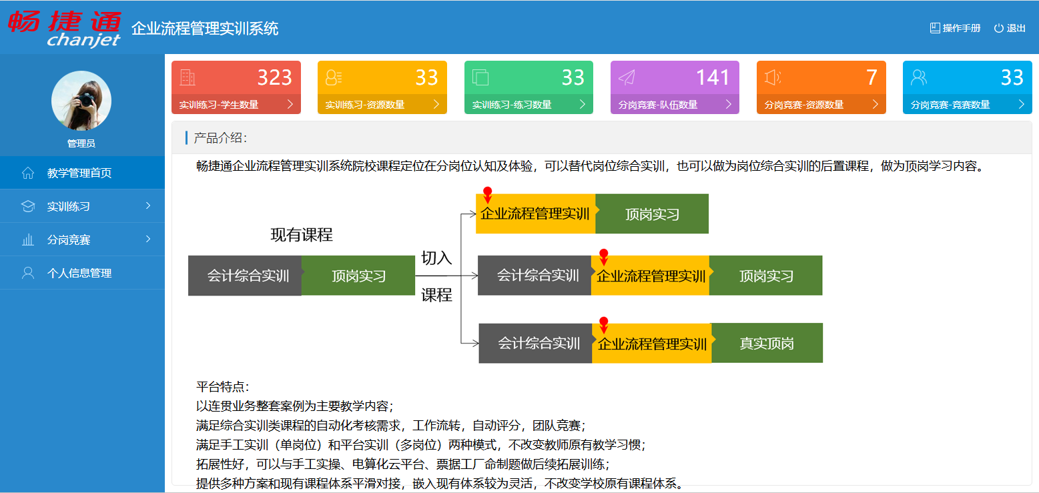1039x493 pixels.
Task: Click the 平台特点 heading text
Action: (222, 387)
